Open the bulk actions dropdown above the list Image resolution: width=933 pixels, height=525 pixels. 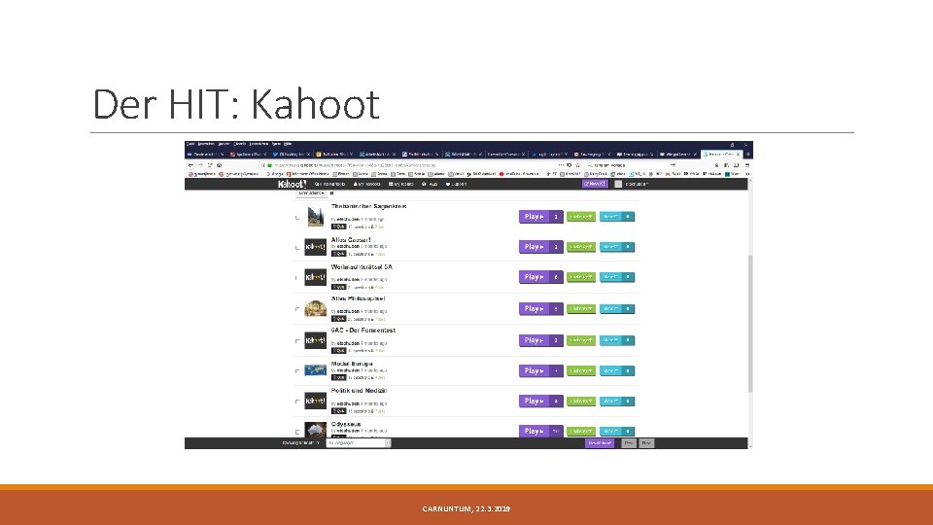pos(311,192)
